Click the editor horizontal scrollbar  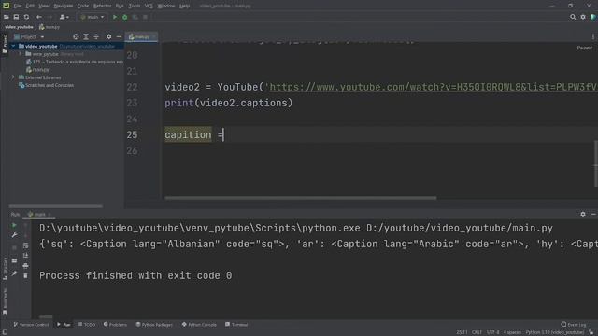301,198
